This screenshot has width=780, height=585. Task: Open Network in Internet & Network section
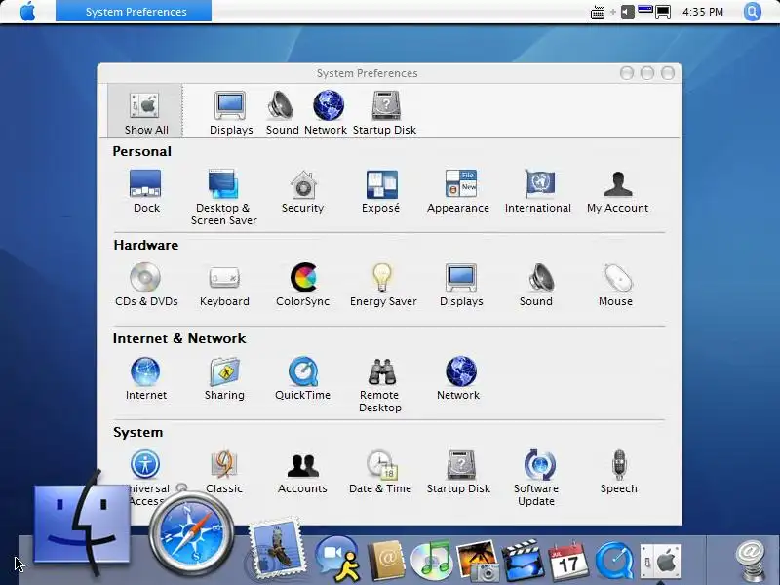tap(459, 378)
